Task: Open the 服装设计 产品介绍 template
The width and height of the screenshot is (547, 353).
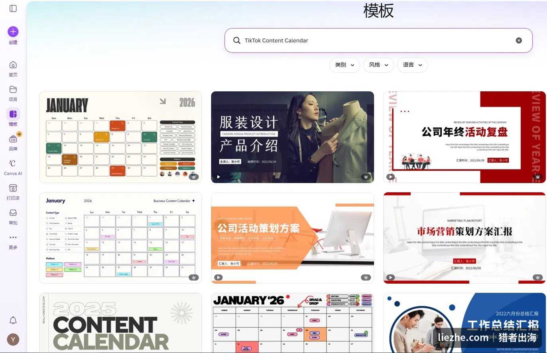Action: pyautogui.click(x=293, y=137)
